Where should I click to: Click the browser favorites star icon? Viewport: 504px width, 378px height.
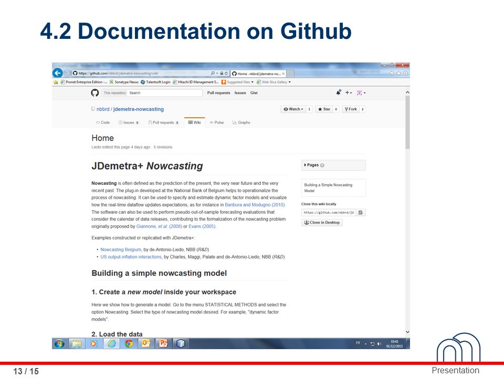click(398, 73)
